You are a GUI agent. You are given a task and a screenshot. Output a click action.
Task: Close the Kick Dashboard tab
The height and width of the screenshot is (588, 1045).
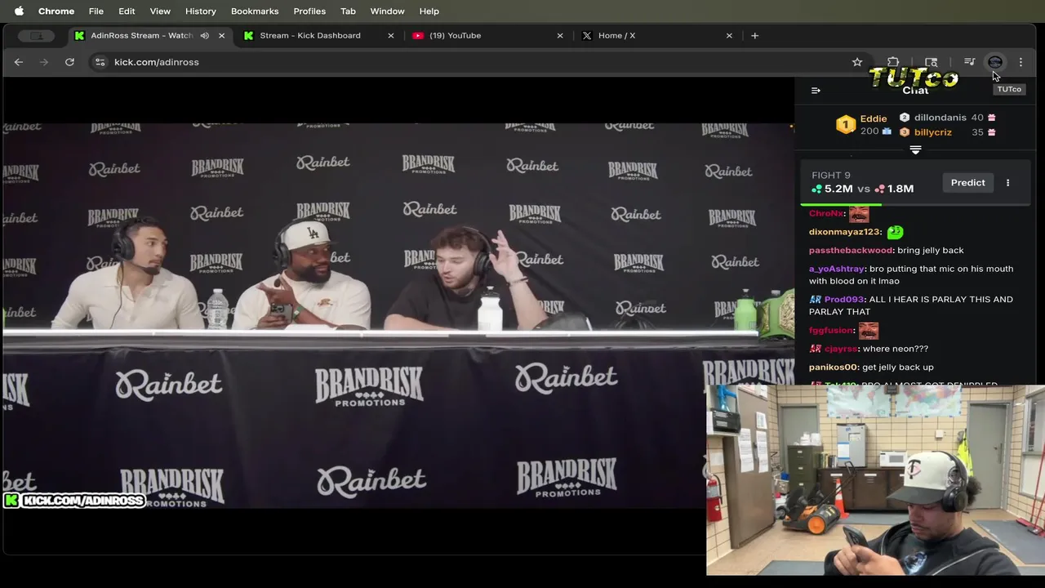tap(390, 36)
